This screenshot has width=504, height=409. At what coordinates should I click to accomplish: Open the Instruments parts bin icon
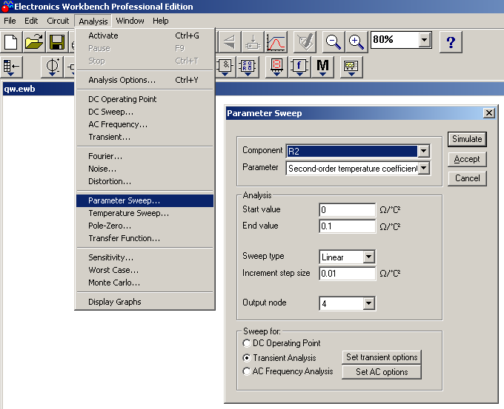[x=351, y=67]
